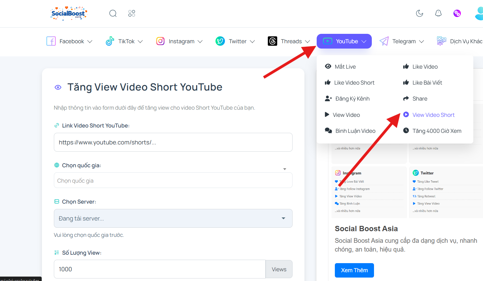Click the Vui lòng chọn quốc gia trước hint
Screen dimensions: 483x281
point(89,235)
